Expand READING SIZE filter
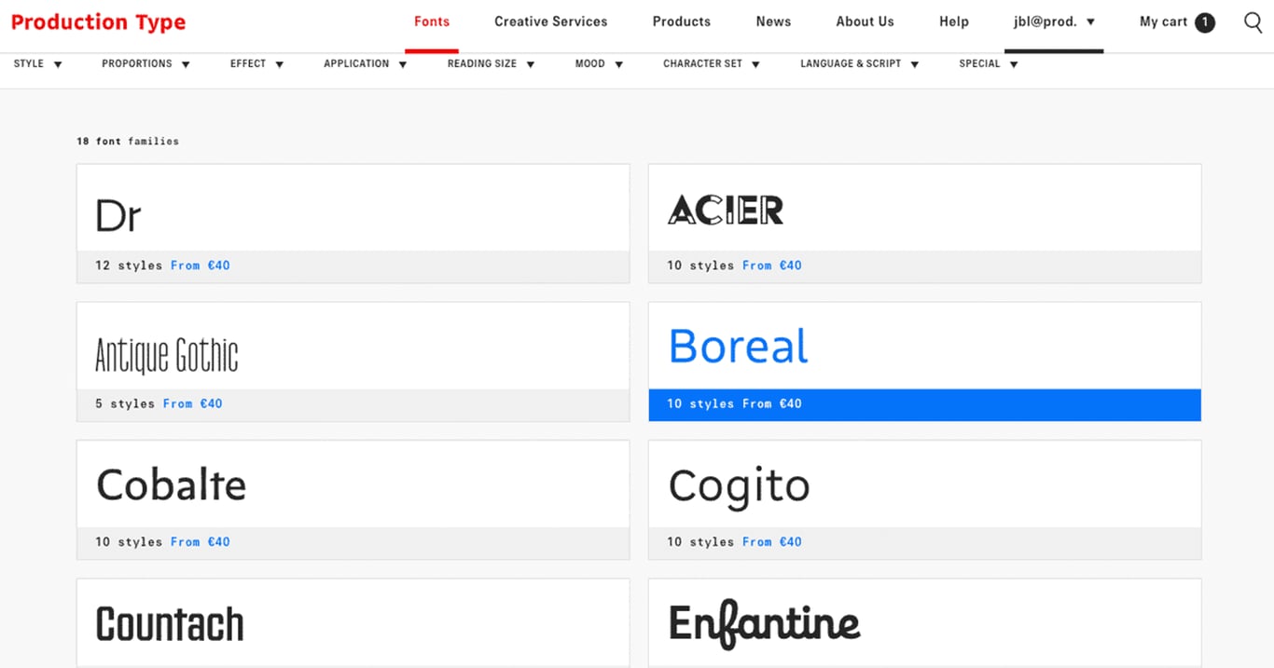 tap(492, 63)
